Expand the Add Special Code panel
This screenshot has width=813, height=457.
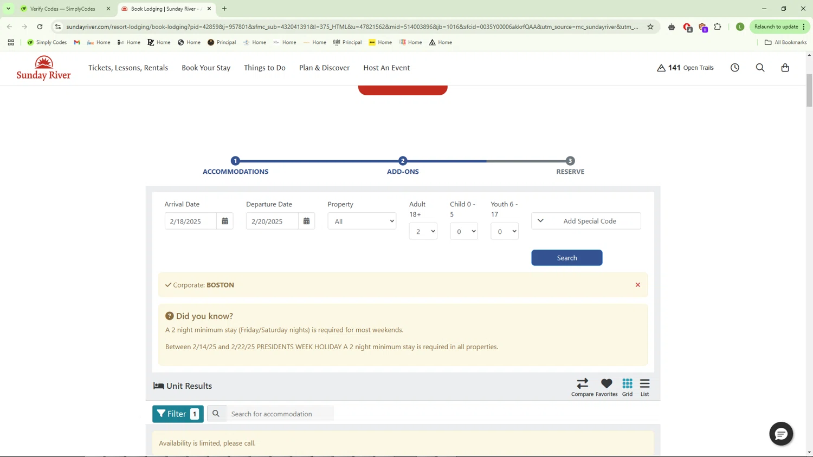586,221
